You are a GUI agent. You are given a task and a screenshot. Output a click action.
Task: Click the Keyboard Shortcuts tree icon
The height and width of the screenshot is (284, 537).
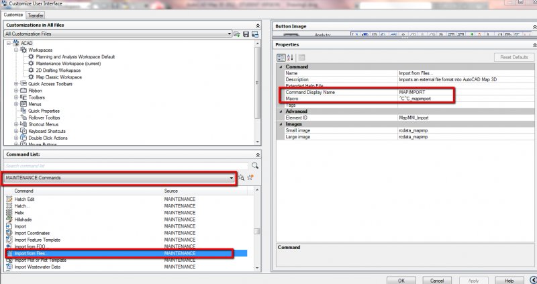(x=23, y=131)
